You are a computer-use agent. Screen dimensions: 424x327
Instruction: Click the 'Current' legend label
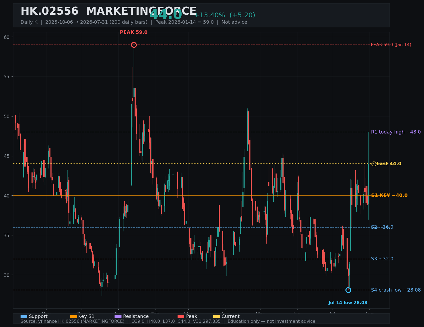click(231, 316)
